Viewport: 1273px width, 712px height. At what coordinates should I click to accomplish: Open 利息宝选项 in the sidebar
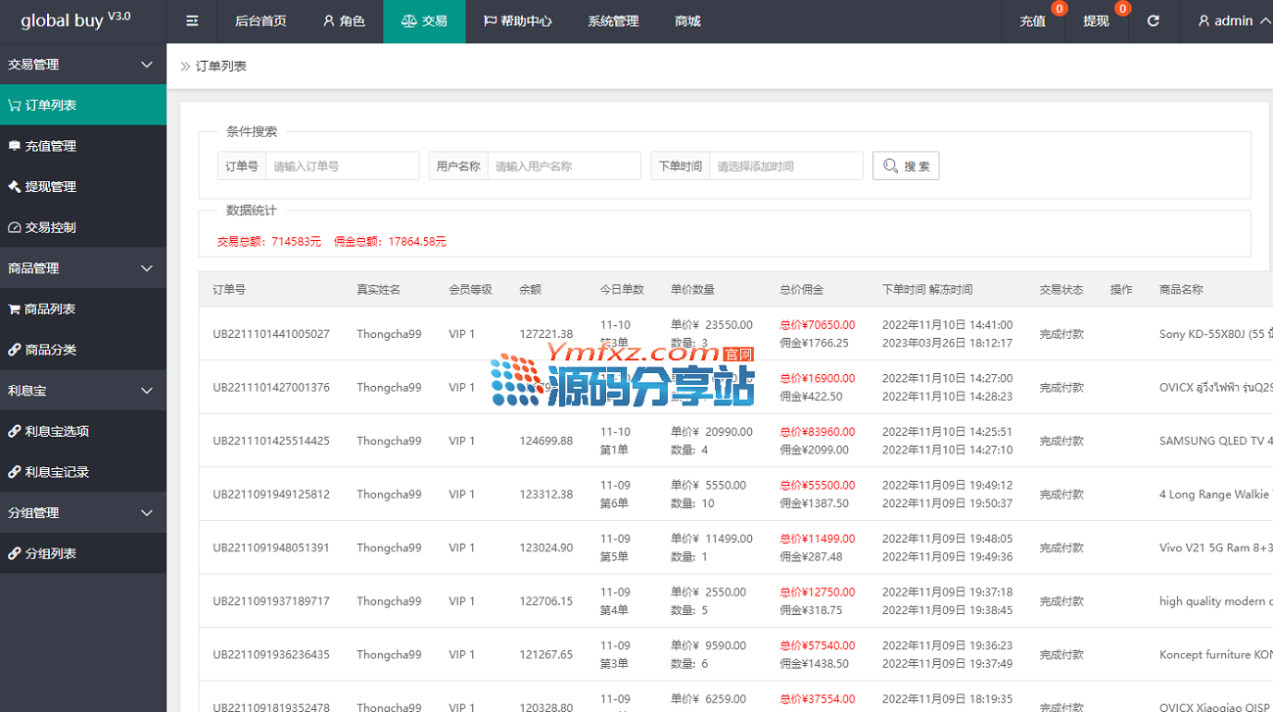(57, 431)
